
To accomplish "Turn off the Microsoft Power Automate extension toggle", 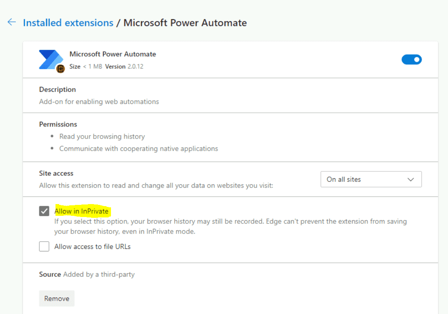I will [x=412, y=59].
